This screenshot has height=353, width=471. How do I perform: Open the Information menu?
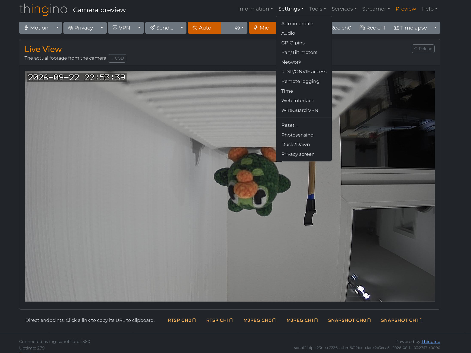(x=256, y=9)
